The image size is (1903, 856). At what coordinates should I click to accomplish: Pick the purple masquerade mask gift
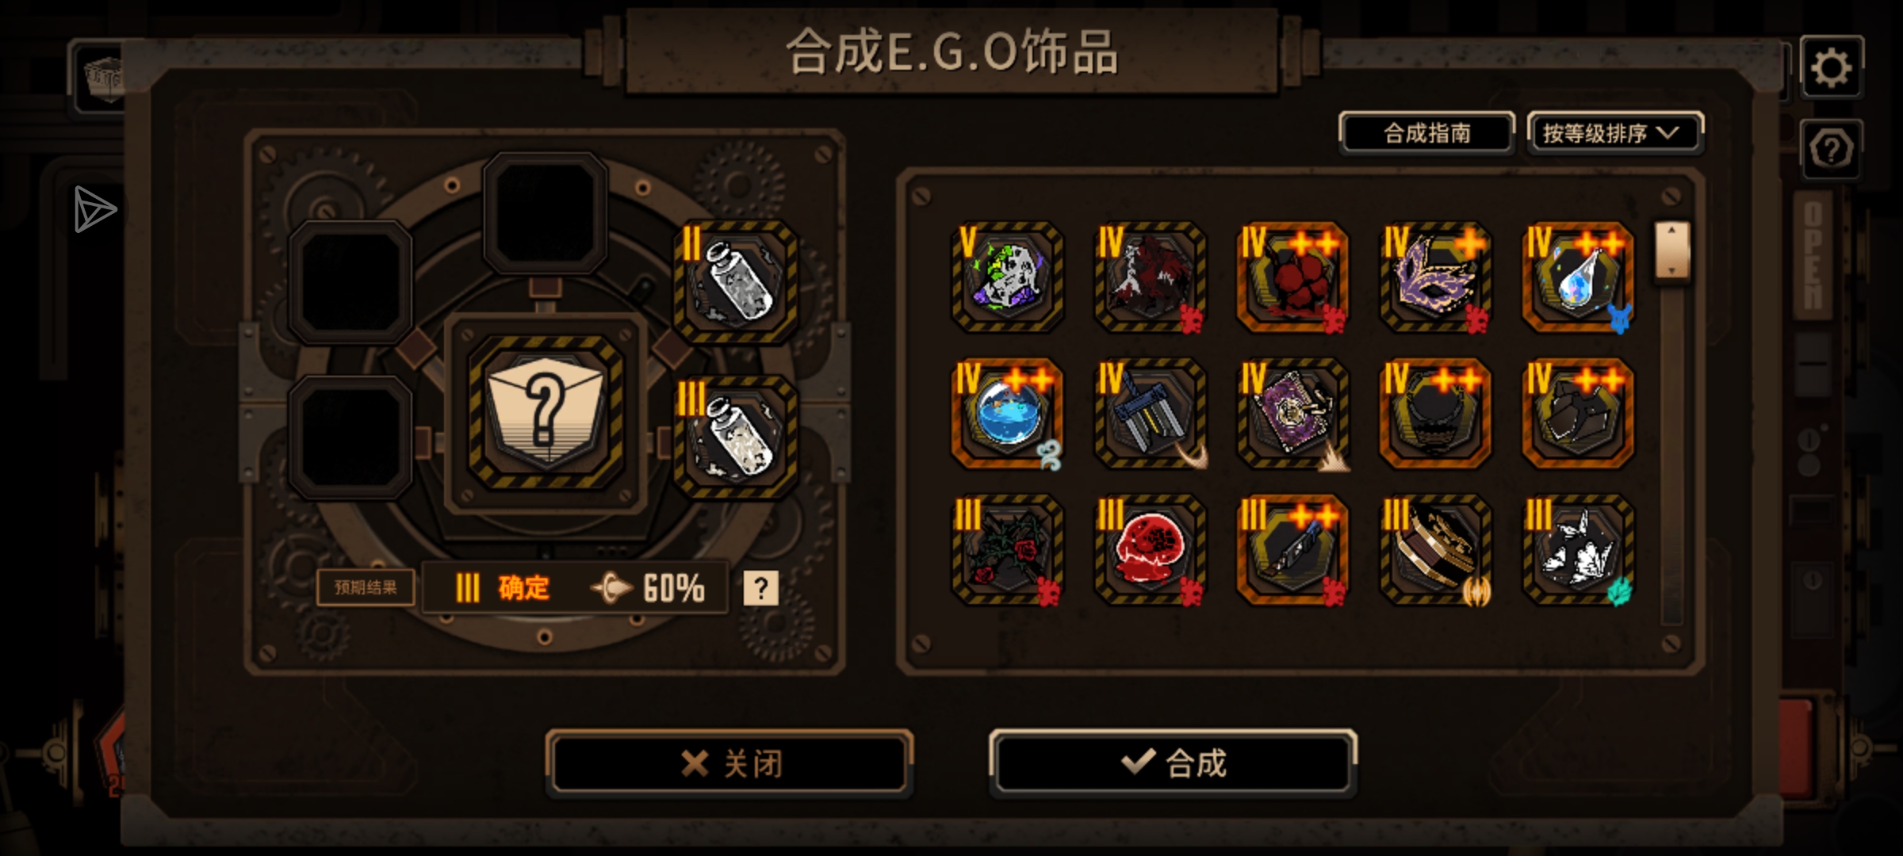coord(1435,277)
